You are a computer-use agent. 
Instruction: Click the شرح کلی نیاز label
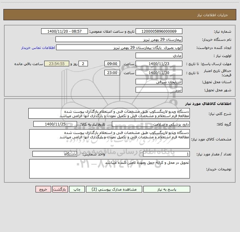coord(220,114)
